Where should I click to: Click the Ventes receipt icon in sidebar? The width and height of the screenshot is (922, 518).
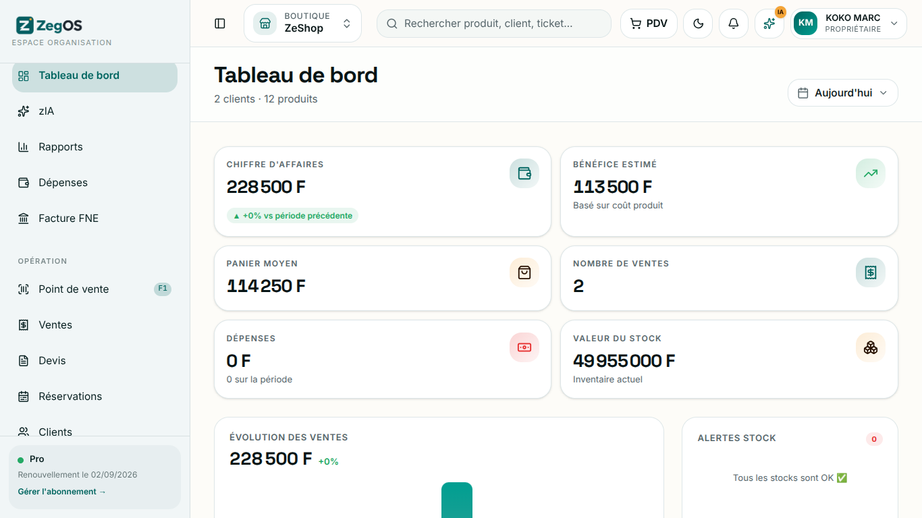[x=24, y=325]
